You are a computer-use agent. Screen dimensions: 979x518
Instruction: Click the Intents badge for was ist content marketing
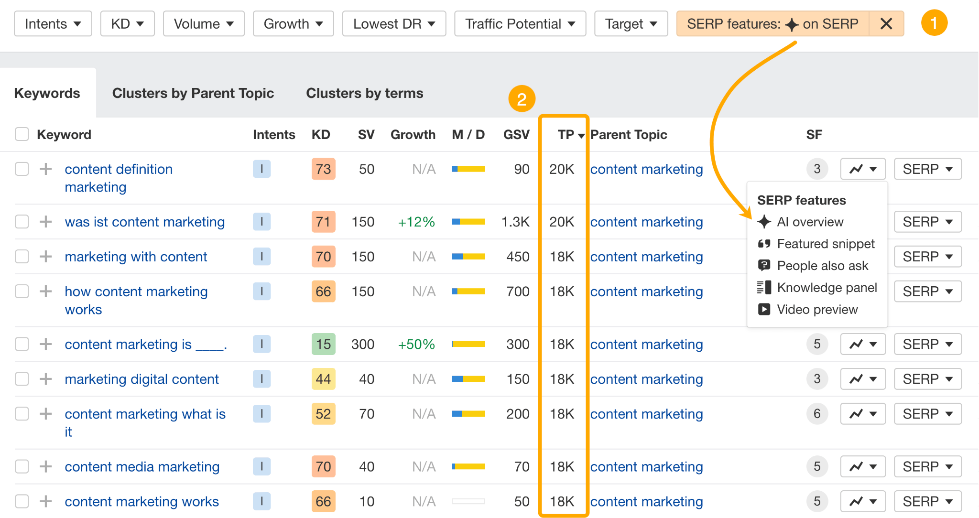pyautogui.click(x=261, y=222)
